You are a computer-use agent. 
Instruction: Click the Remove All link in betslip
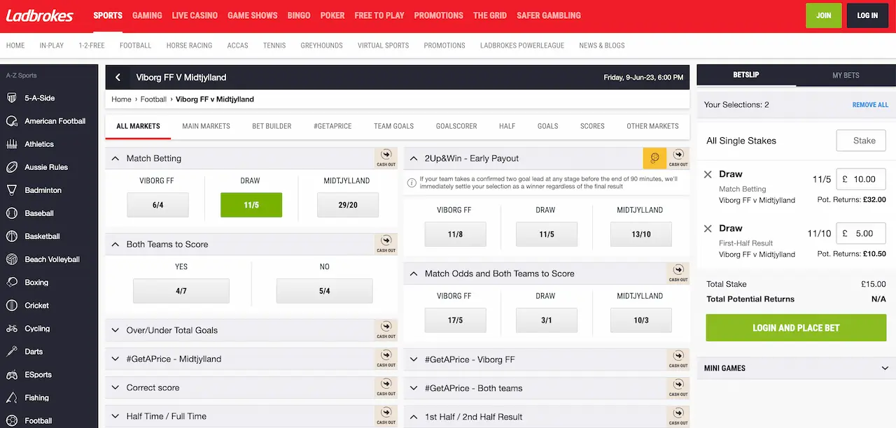[870, 105]
